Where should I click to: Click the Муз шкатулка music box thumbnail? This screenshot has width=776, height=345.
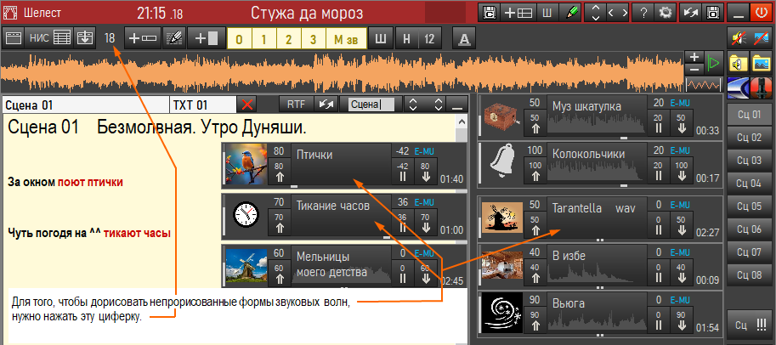pyautogui.click(x=503, y=116)
